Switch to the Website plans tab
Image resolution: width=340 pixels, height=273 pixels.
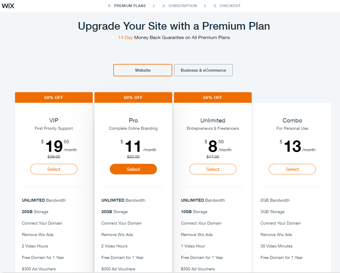(143, 70)
